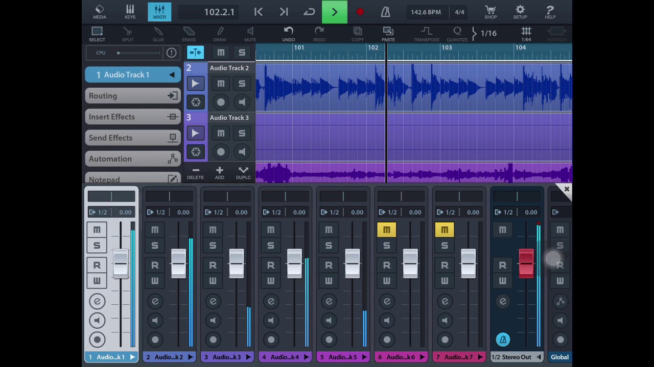Viewport: 654px width, 367px height.
Task: Unmute channel 7 yellow M button
Action: [445, 230]
